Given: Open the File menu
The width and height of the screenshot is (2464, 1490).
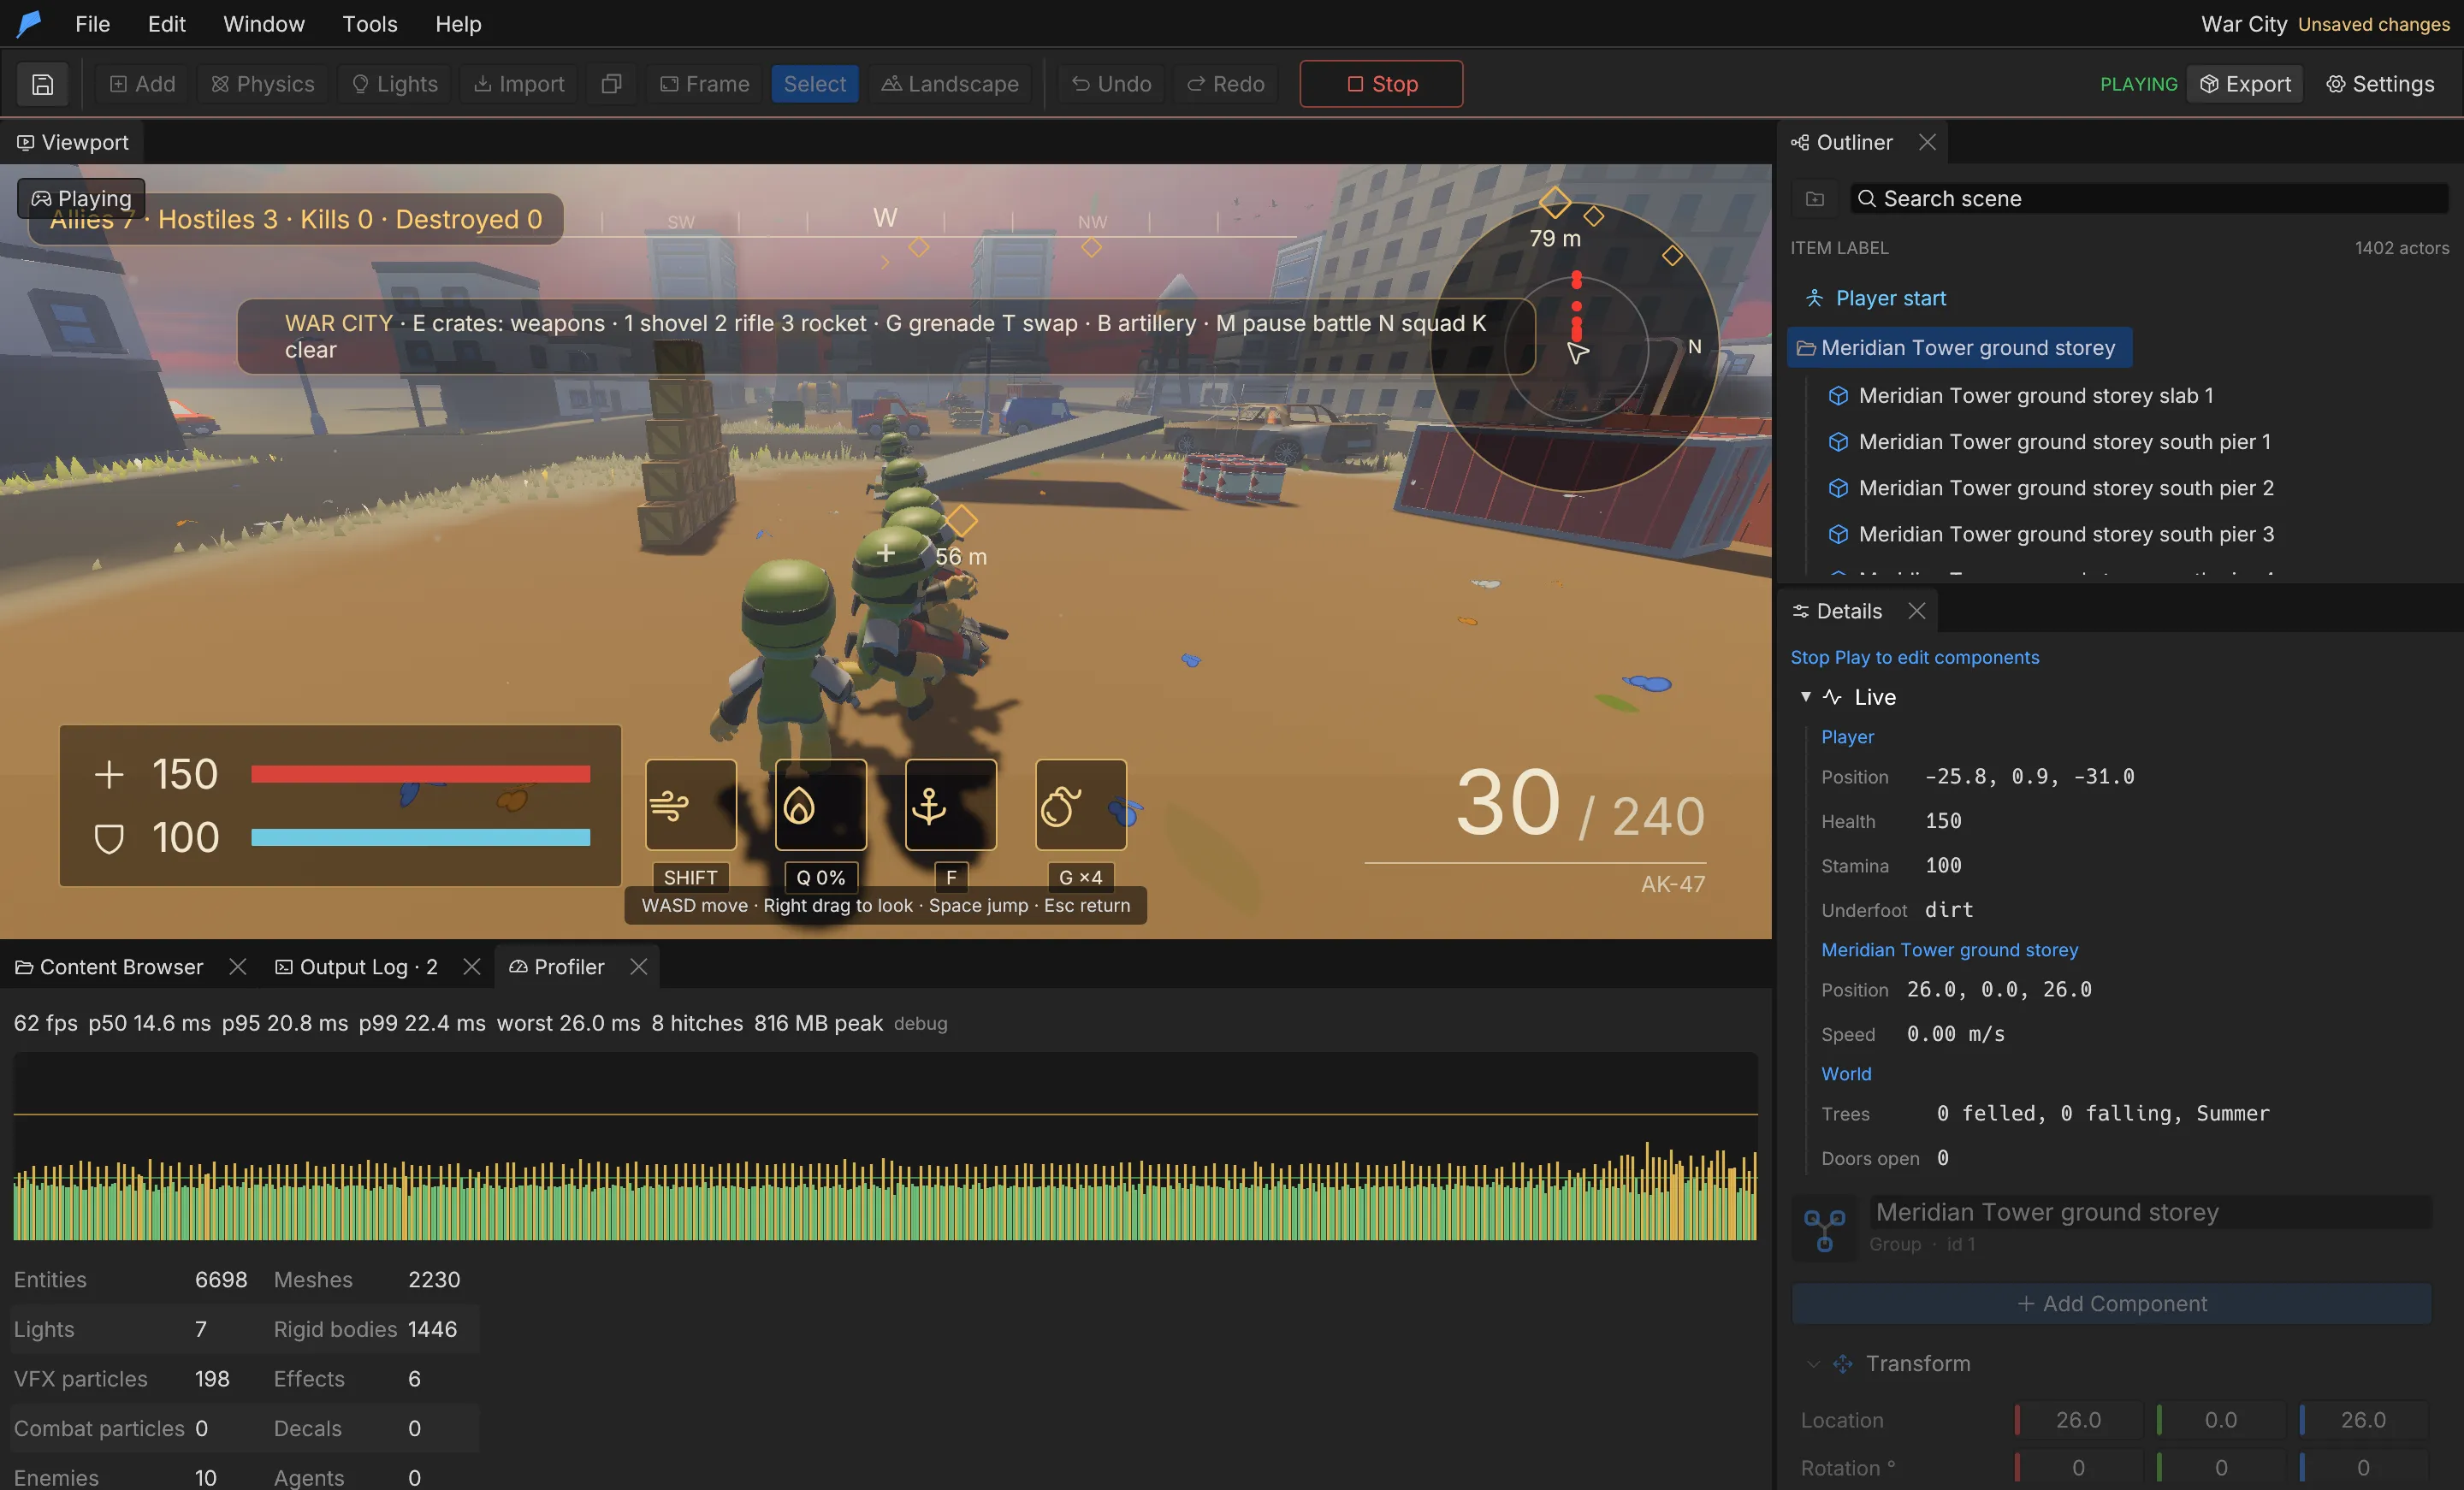Looking at the screenshot, I should [x=92, y=24].
